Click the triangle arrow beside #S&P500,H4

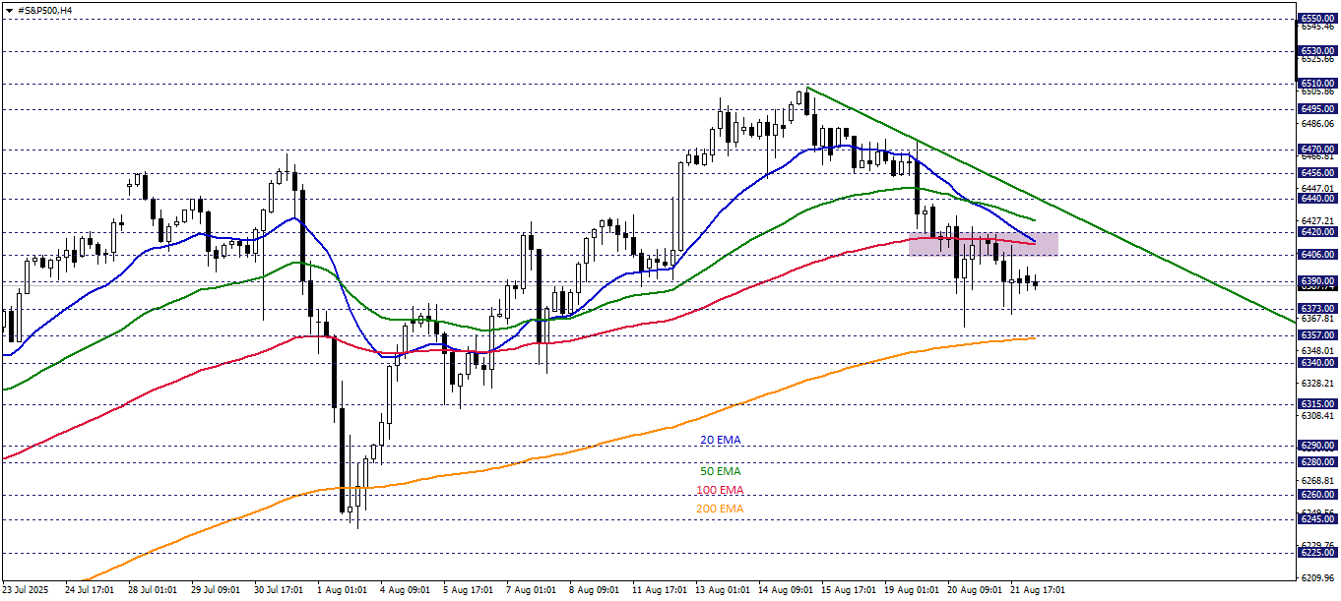[9, 10]
